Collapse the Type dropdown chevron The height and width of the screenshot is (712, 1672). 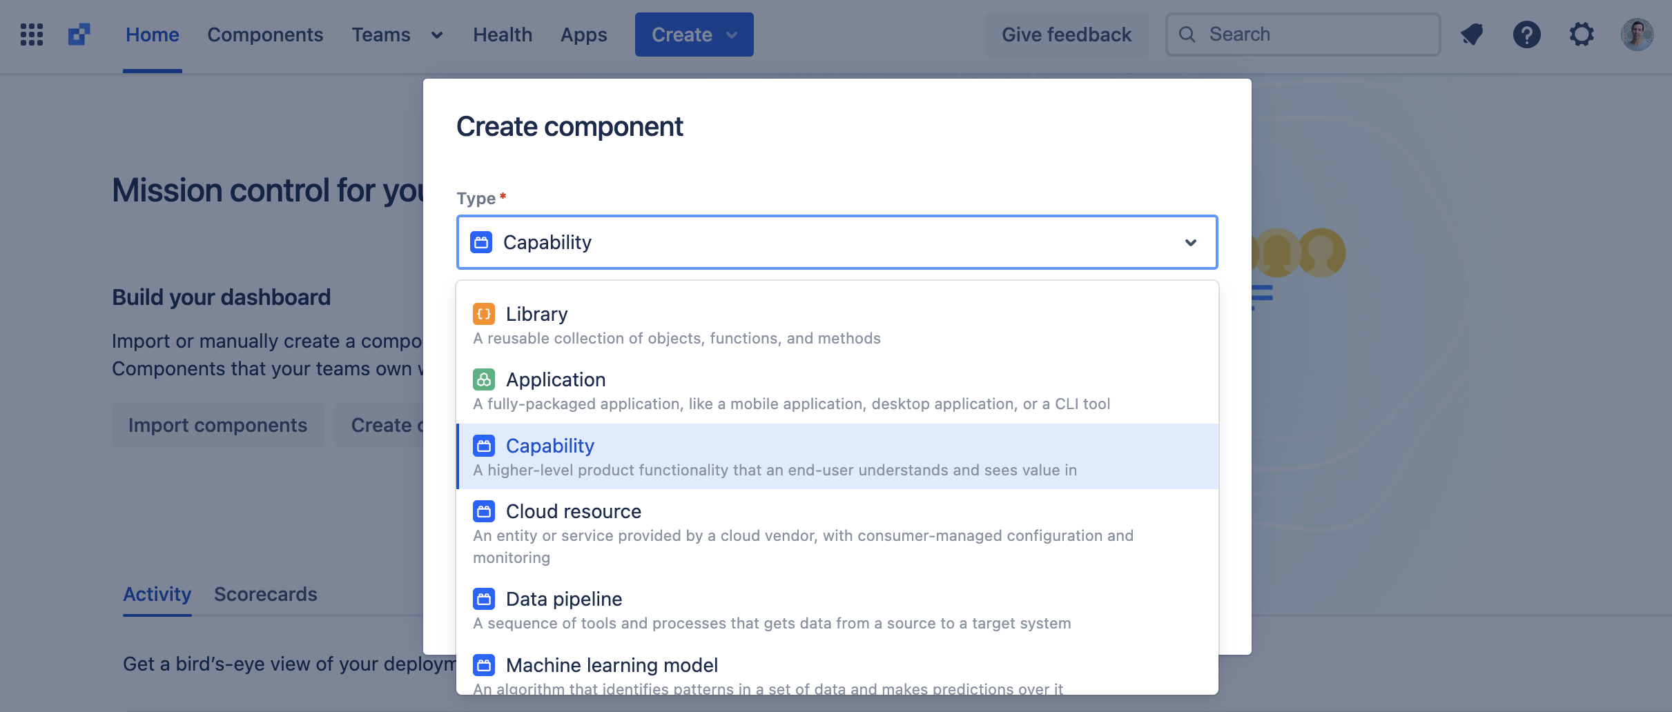coord(1191,242)
